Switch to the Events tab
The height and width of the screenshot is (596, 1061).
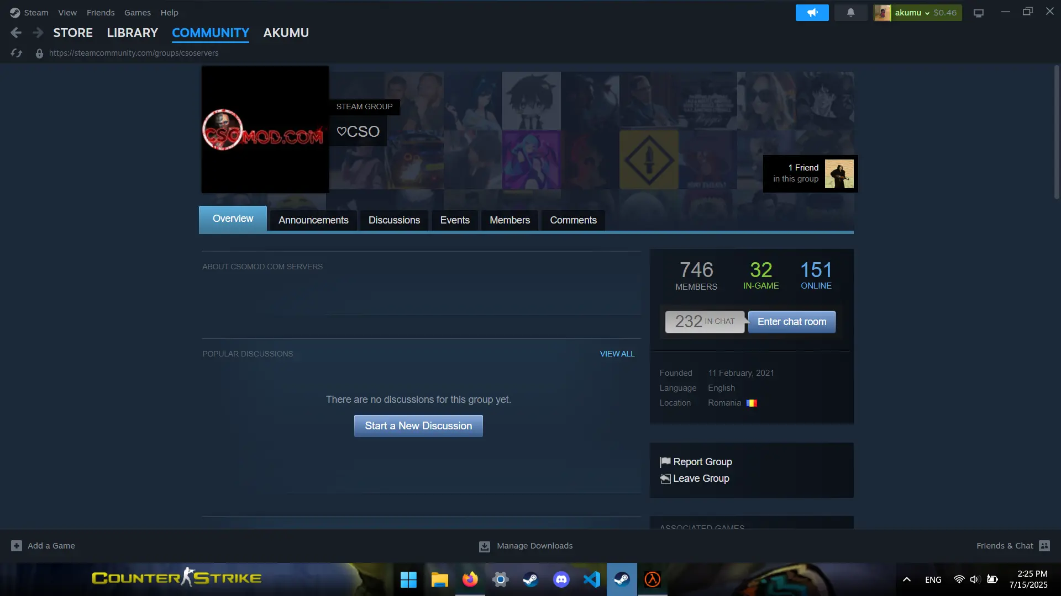pyautogui.click(x=455, y=220)
